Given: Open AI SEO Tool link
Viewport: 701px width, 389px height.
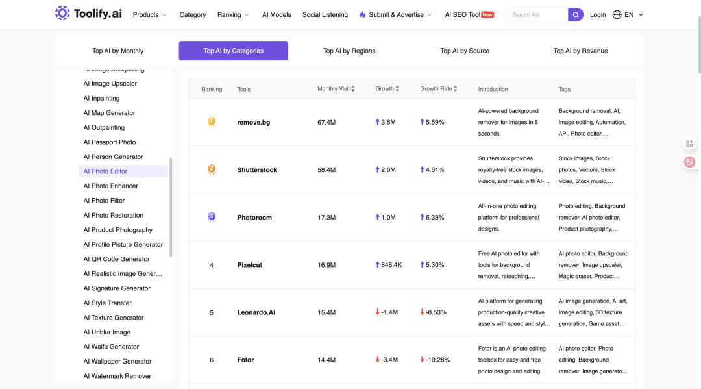Looking at the screenshot, I should click(x=462, y=15).
